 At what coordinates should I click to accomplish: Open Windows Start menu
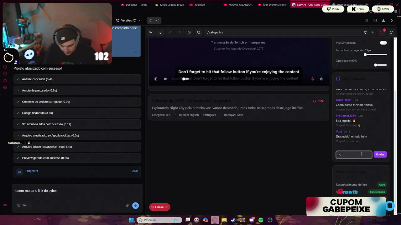tap(131, 220)
